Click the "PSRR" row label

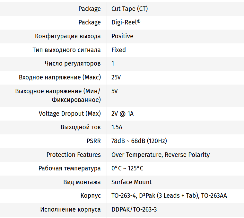click(x=94, y=141)
